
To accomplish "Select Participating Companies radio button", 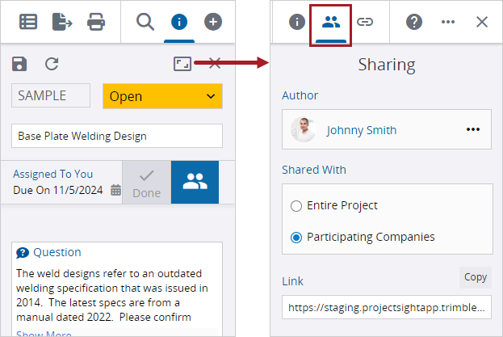I will 296,238.
